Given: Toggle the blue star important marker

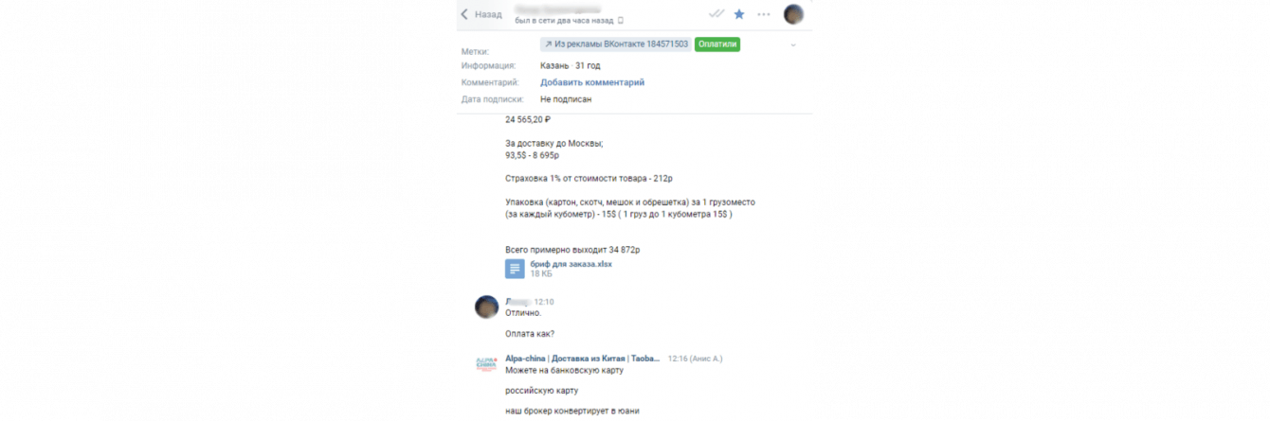Looking at the screenshot, I should pos(739,14).
